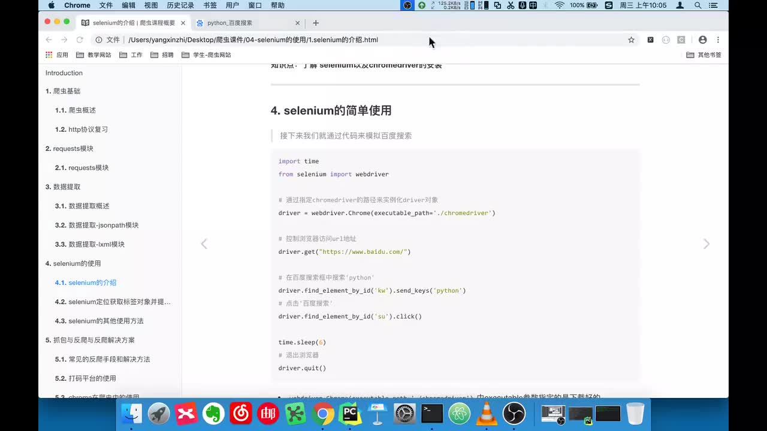767x431 pixels.
Task: Open green mind-map app icon in Dock
Action: 295,414
